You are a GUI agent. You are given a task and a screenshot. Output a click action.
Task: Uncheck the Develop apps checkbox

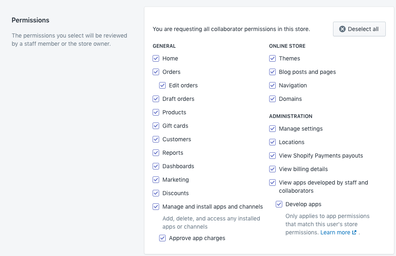tap(279, 204)
